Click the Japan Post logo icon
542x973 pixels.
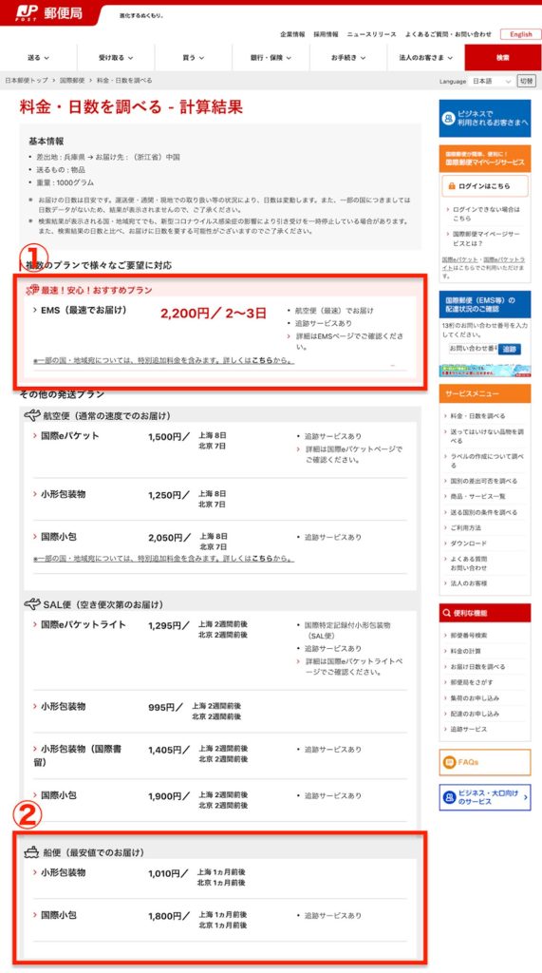click(x=27, y=12)
